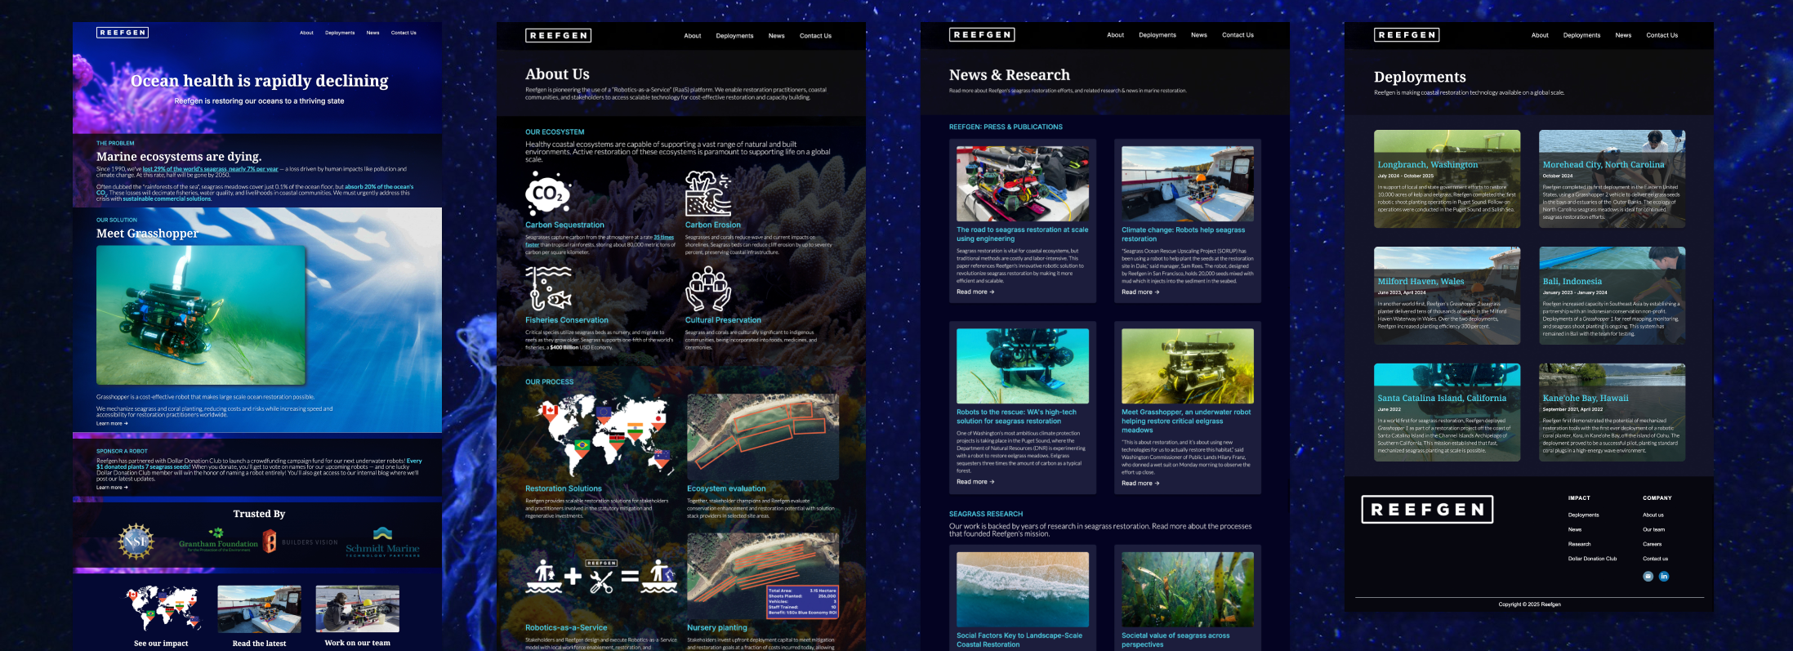Open the Our team footer link

tap(1653, 529)
